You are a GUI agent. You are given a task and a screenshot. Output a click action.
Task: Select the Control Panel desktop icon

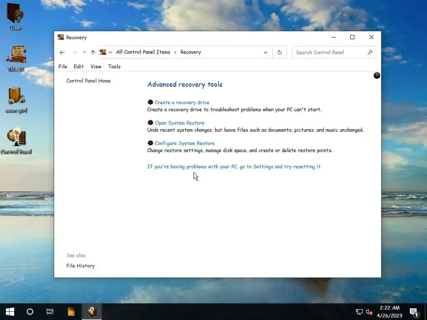click(x=16, y=141)
